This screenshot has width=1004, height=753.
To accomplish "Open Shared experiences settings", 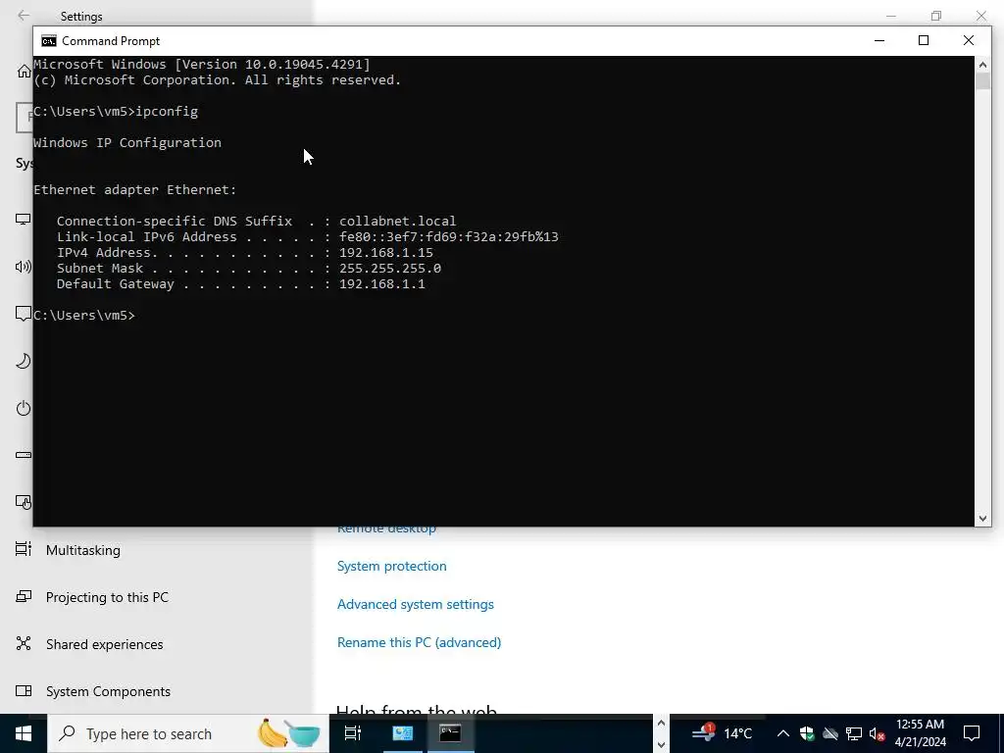I will click(x=104, y=644).
